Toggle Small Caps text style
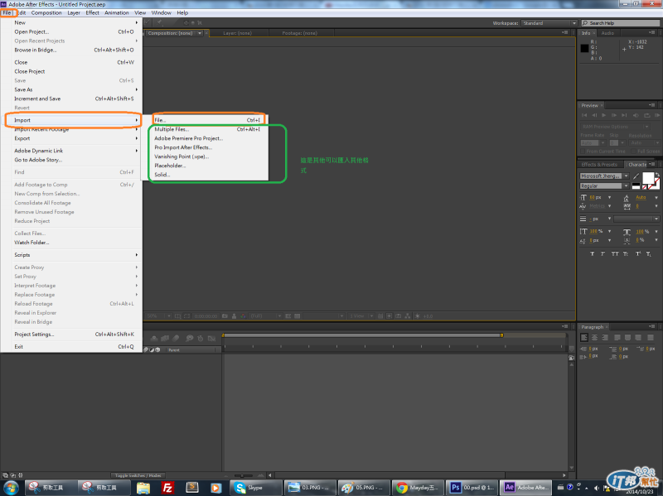Screen dimensions: 663x496 (626, 254)
